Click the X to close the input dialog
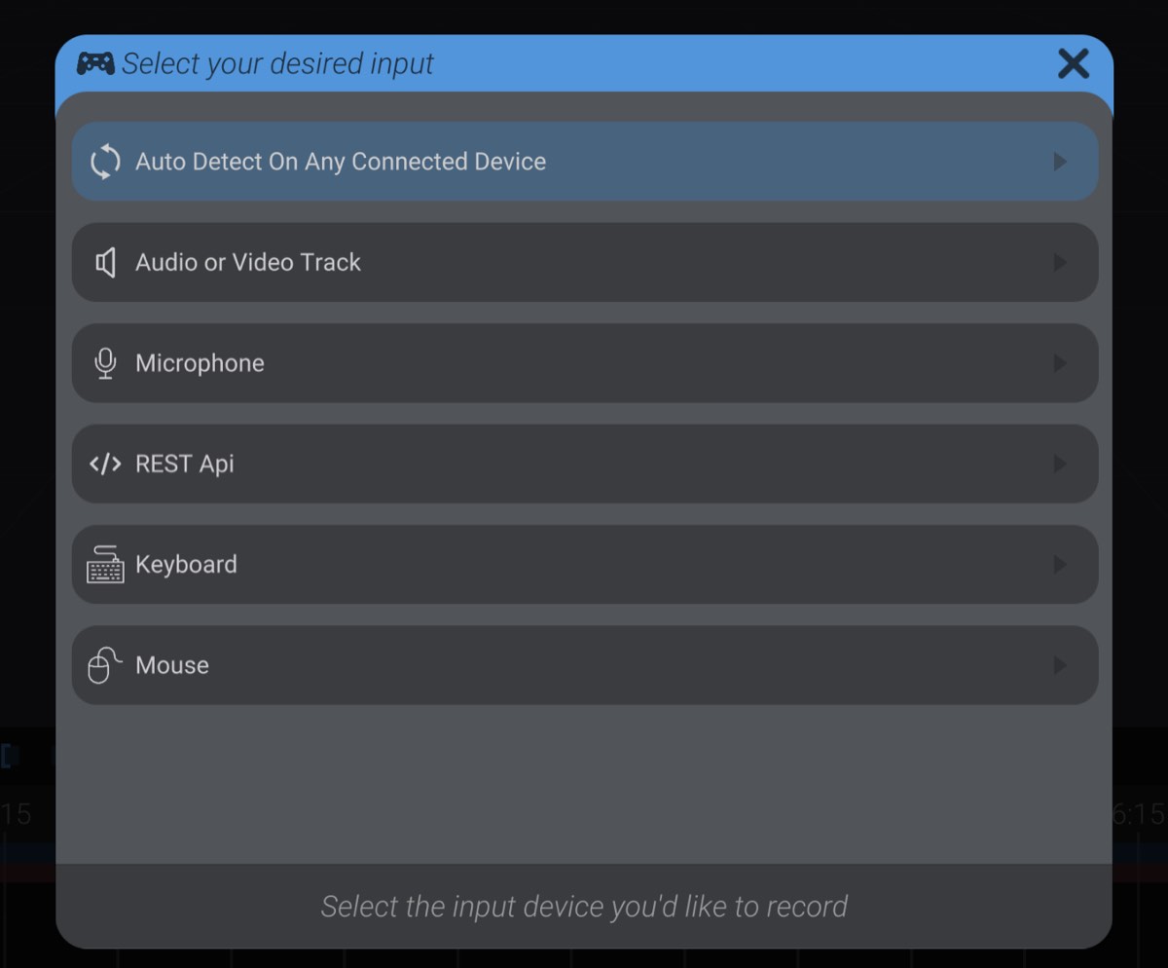Screen dimensions: 1168x968 click(1073, 63)
